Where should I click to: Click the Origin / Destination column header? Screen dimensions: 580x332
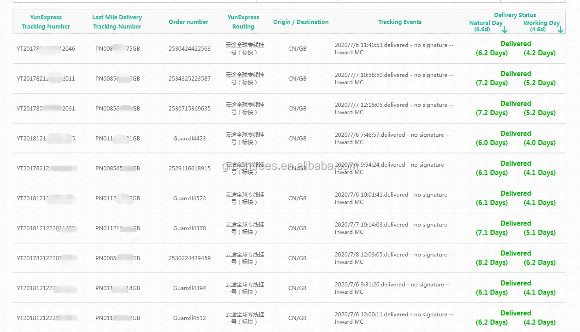(x=301, y=22)
